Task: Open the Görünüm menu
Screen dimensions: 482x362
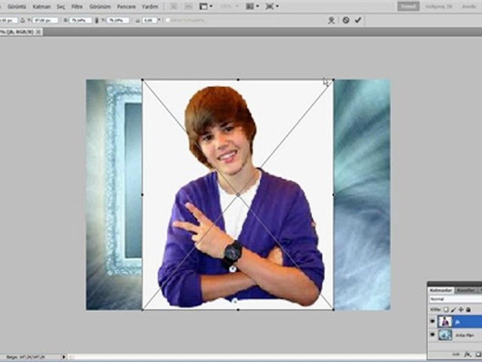Action: (x=100, y=7)
